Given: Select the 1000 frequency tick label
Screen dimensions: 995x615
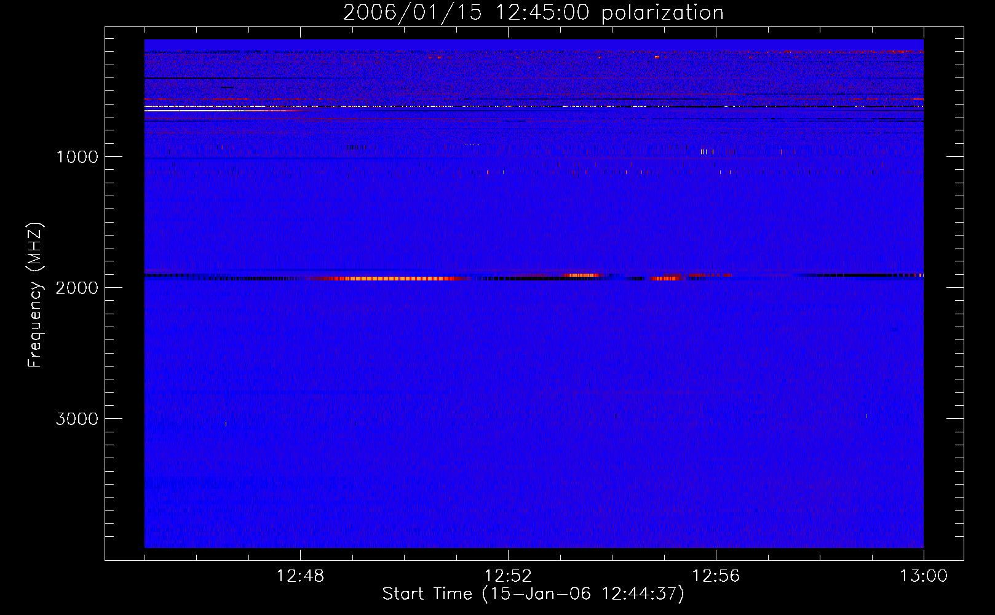Looking at the screenshot, I should [x=77, y=157].
